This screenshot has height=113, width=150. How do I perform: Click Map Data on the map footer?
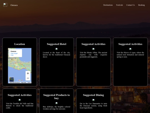coord(24,82)
